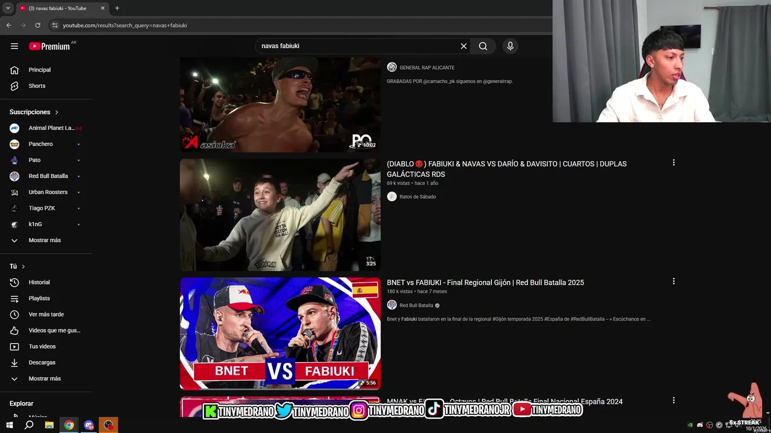
Task: Open the shirtless rapper video thumbnail
Action: pos(280,104)
